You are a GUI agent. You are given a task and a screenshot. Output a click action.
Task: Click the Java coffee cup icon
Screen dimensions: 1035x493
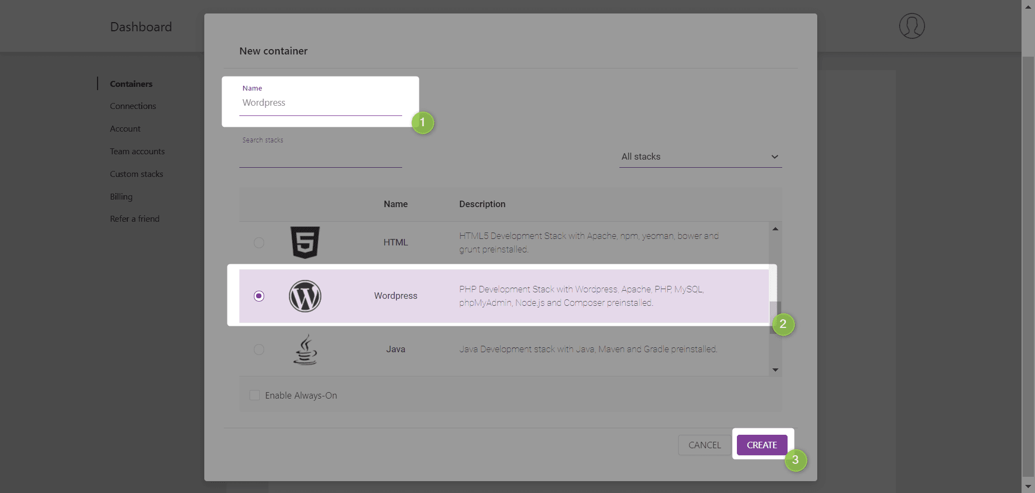click(x=305, y=350)
